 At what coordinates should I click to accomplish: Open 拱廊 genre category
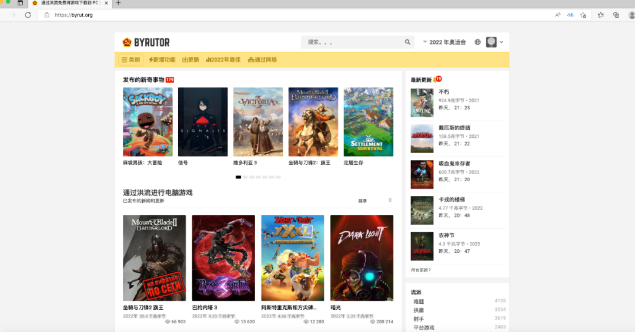point(419,310)
